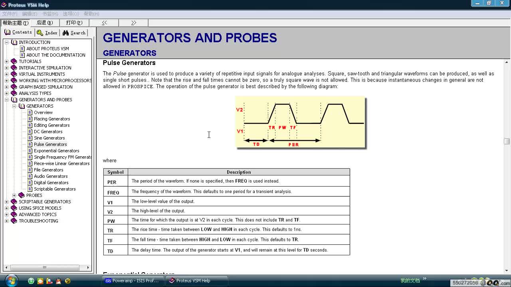Click the Windows Start orb

tap(11, 280)
